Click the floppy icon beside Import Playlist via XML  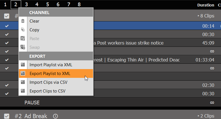[x=23, y=65]
